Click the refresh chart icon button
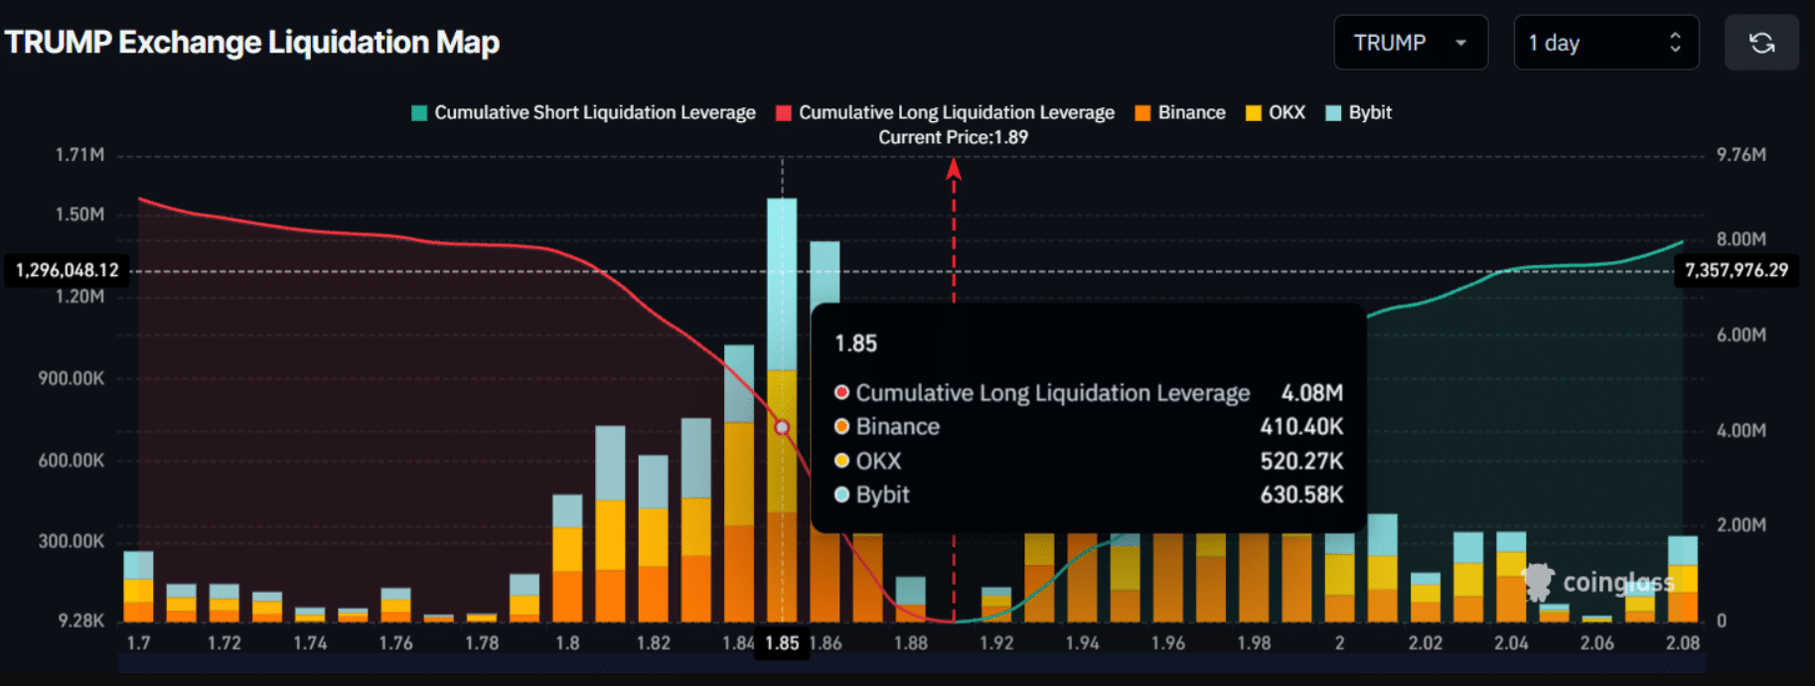The image size is (1815, 686). tap(1761, 43)
